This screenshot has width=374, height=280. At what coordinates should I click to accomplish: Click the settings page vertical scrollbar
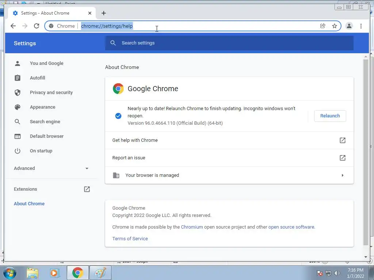click(365, 152)
